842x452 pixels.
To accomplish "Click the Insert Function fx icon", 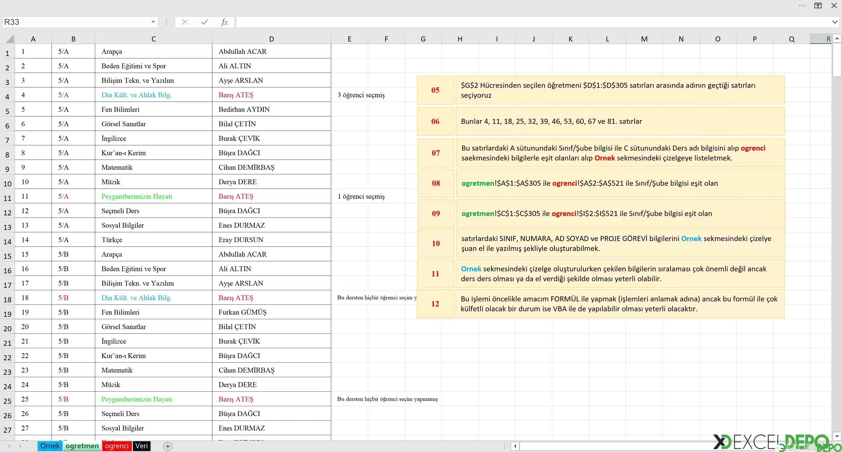I will (x=224, y=22).
